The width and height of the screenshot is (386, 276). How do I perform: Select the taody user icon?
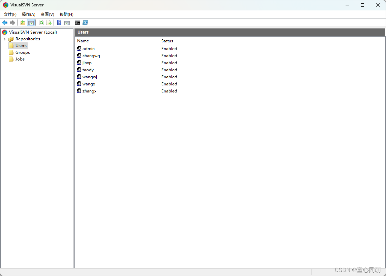[79, 70]
